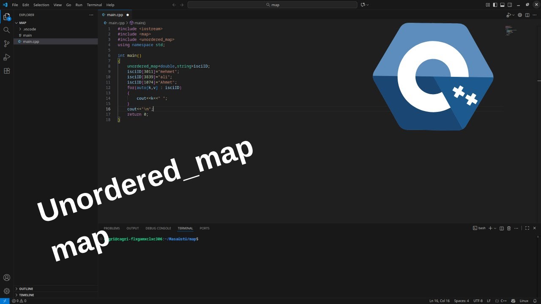The image size is (541, 304).
Task: Split the terminal panel
Action: pyautogui.click(x=502, y=228)
